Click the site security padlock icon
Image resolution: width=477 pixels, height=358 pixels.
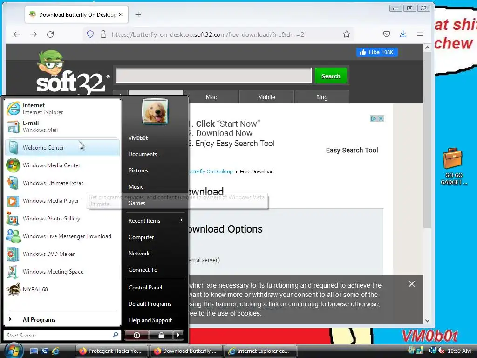coord(103,34)
